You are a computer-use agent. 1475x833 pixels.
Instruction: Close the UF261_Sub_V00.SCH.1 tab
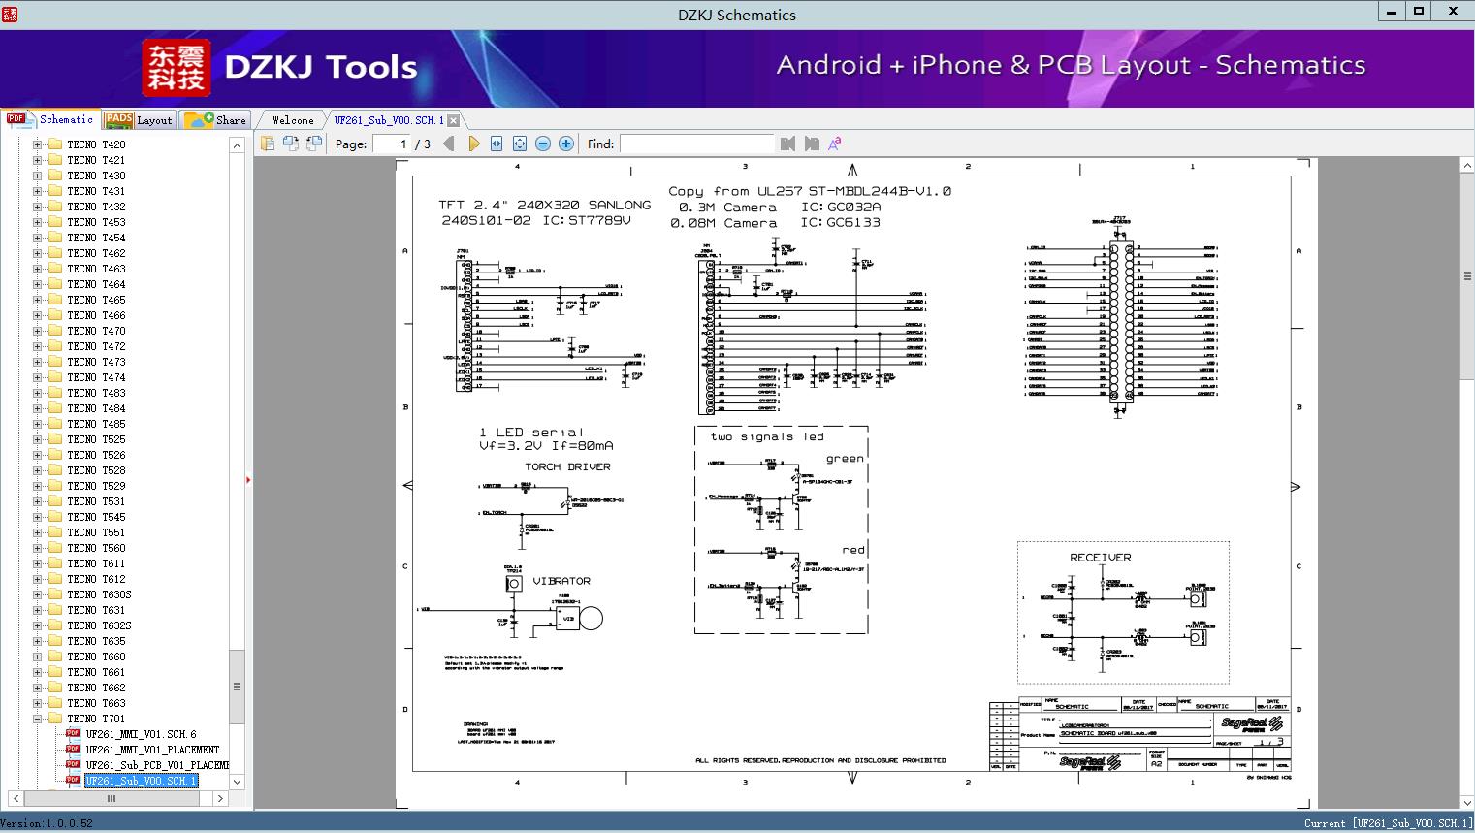(x=453, y=120)
